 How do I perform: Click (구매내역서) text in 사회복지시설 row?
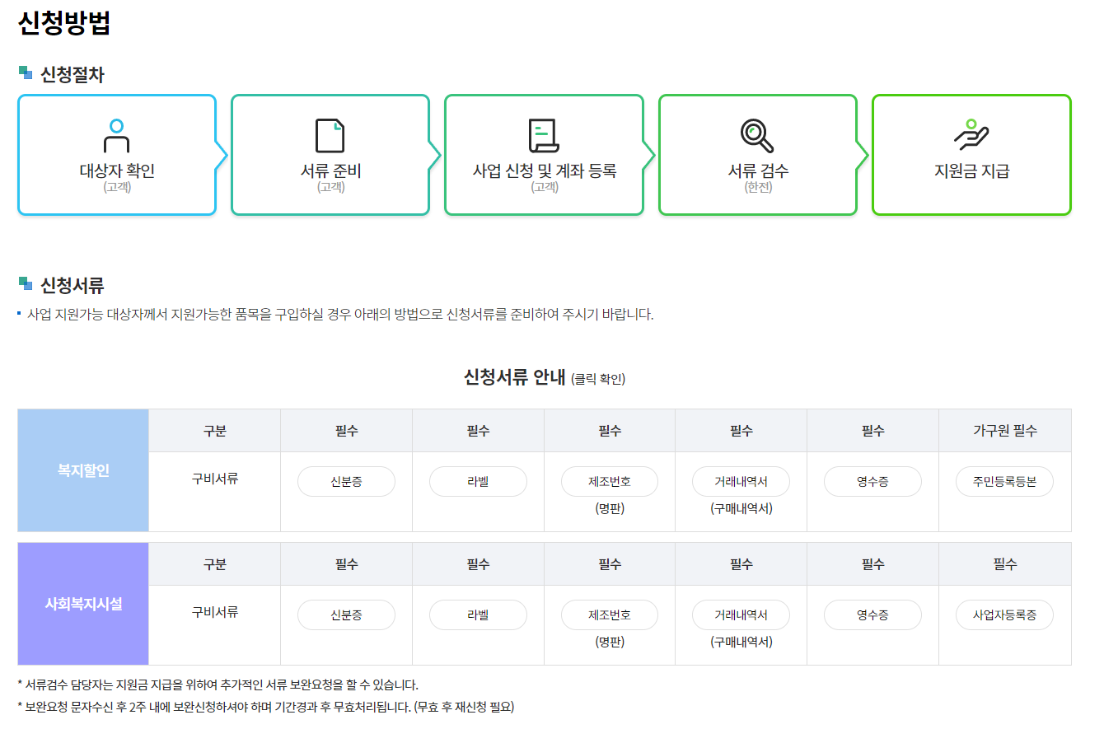tap(741, 643)
